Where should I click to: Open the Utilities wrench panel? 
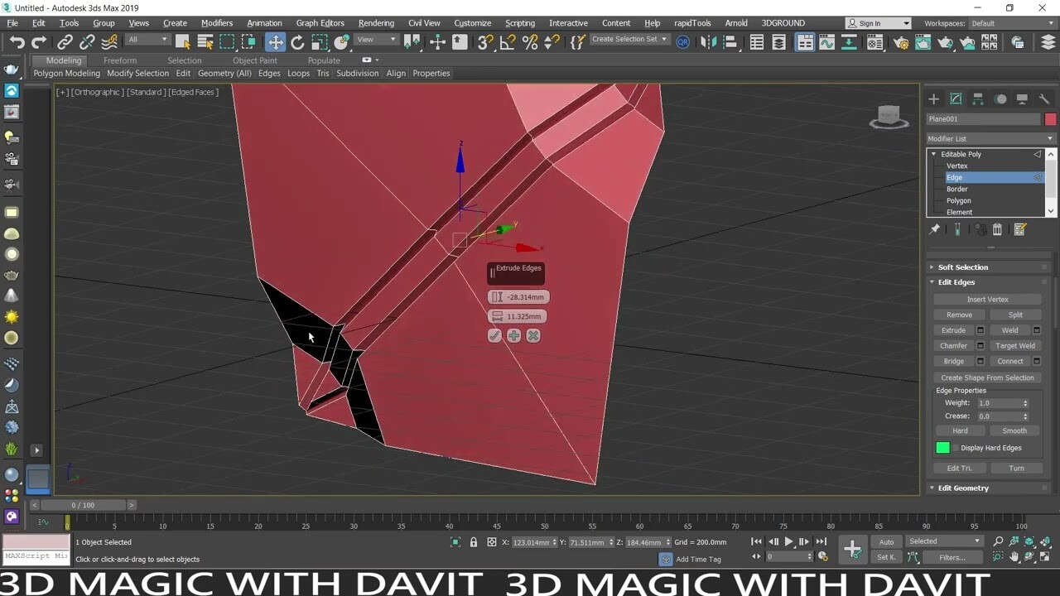tap(1046, 99)
